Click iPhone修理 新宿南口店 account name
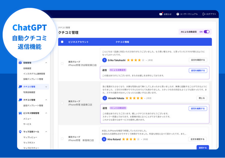The width and height of the screenshot is (225, 158). (x=81, y=140)
